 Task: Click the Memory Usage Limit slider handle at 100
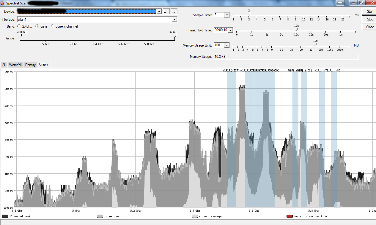pyautogui.click(x=315, y=44)
